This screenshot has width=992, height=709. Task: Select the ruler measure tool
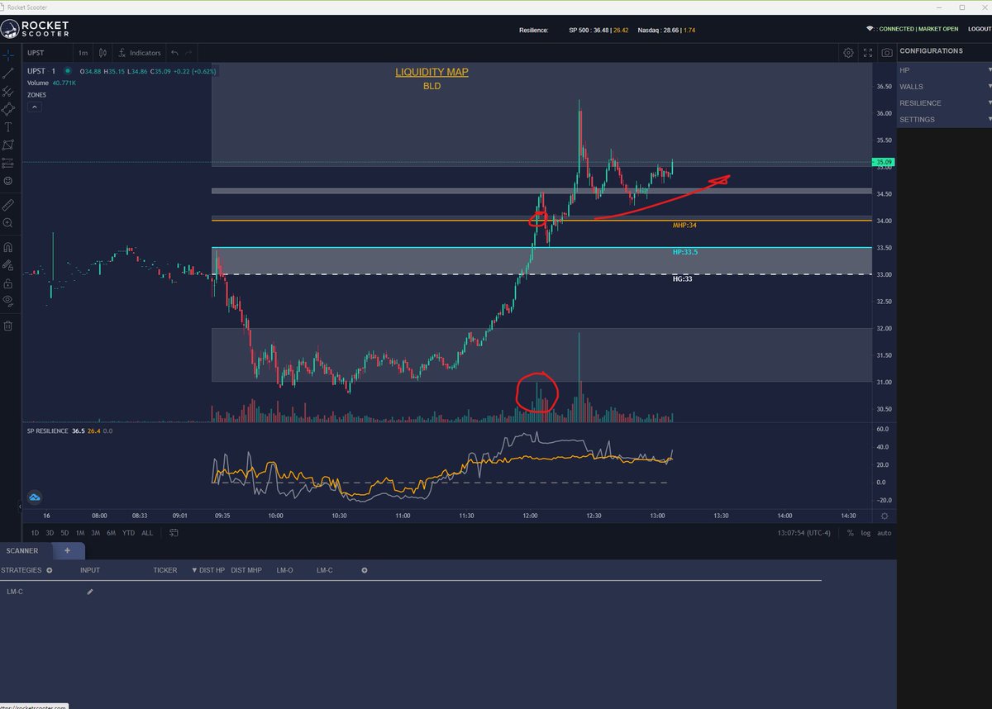click(8, 203)
